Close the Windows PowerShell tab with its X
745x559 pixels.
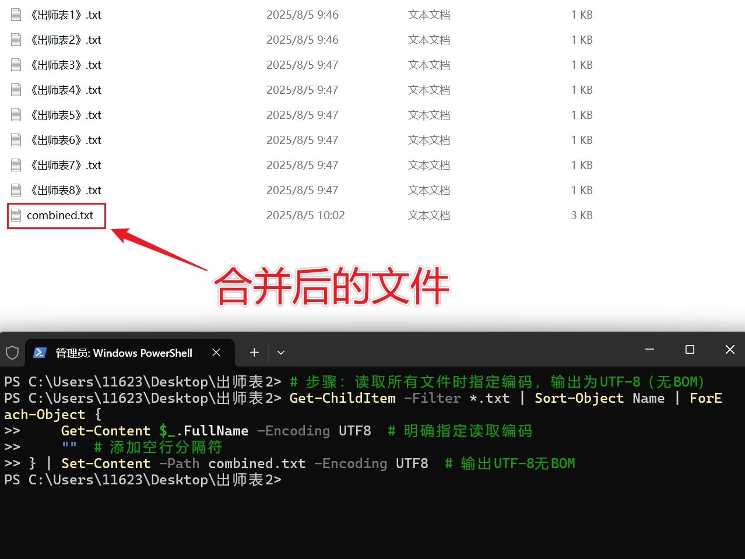216,352
